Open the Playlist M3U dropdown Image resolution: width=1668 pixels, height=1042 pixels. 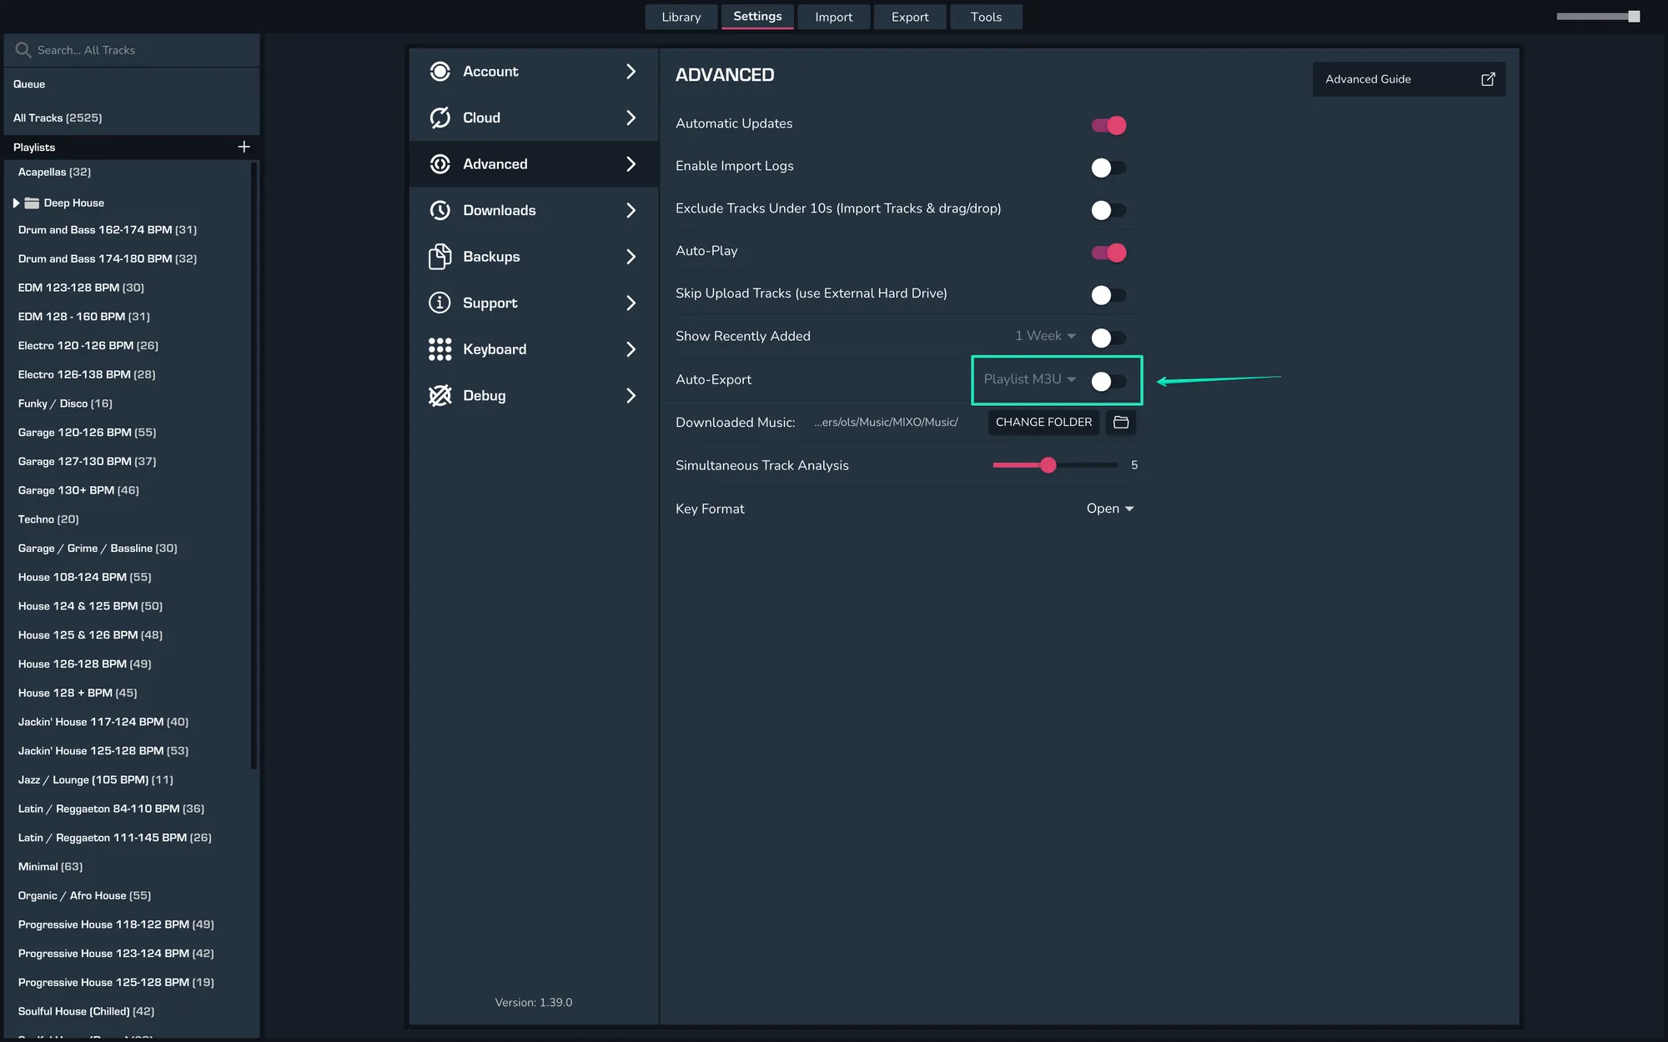pos(1029,379)
